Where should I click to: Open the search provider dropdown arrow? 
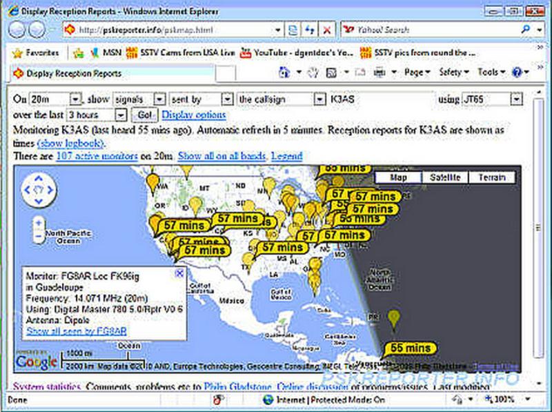[x=540, y=30]
